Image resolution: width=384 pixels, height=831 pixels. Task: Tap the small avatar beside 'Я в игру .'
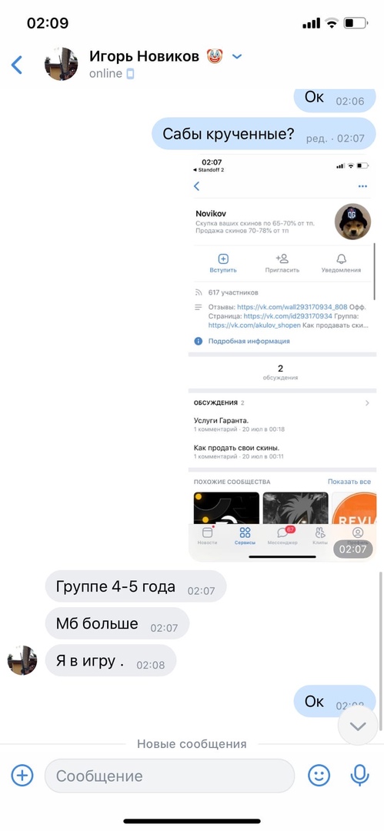[22, 660]
